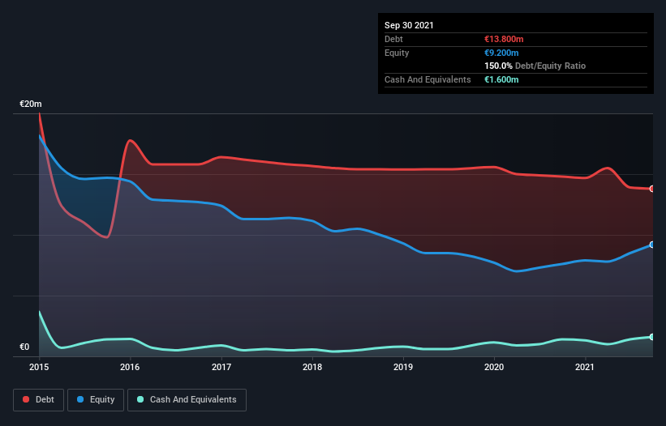Click the teal Cash legend dot
Screen dimensions: 666x426
(140, 399)
